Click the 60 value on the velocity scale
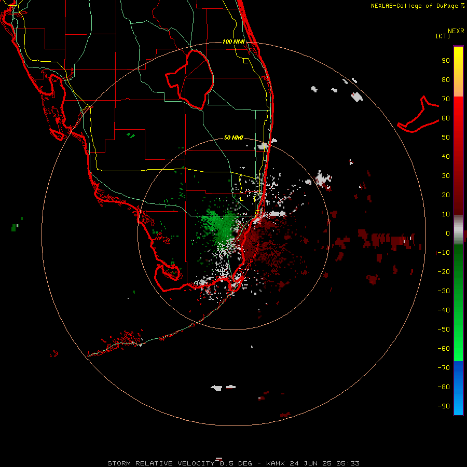The height and width of the screenshot is (467, 467). 446,118
